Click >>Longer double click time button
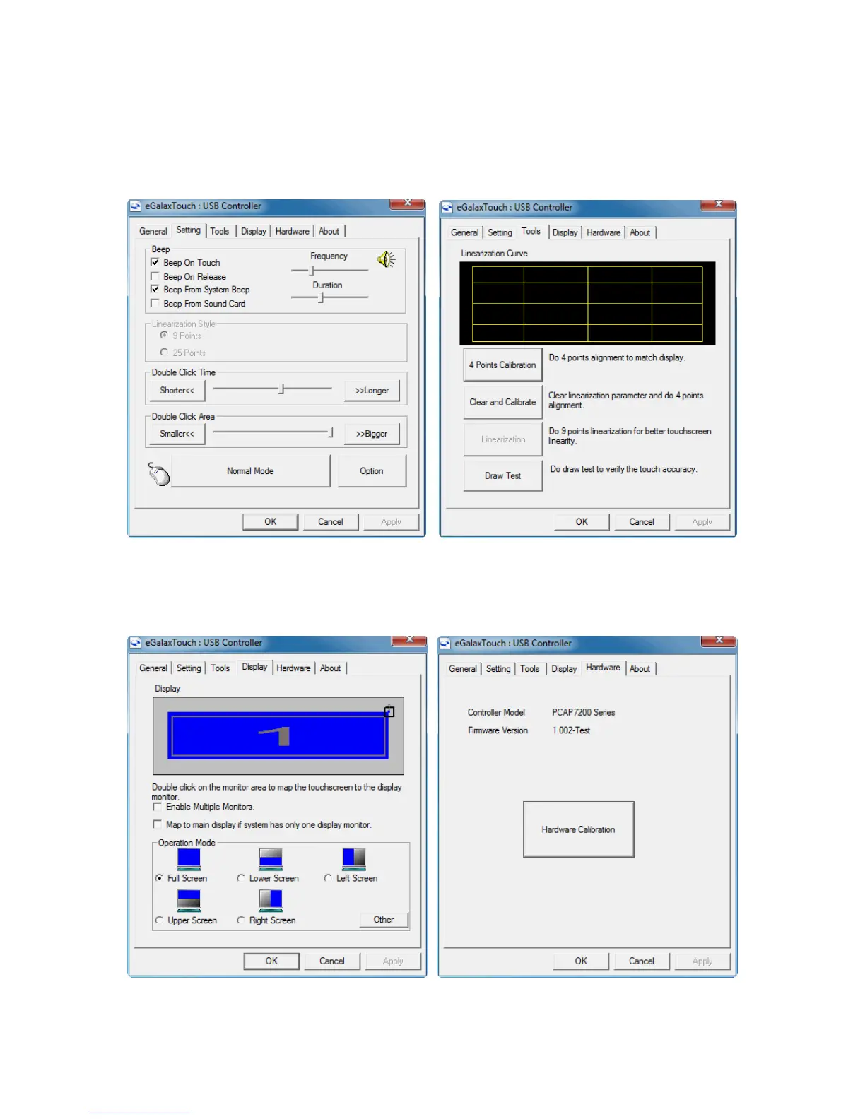The width and height of the screenshot is (865, 1119). tap(372, 391)
